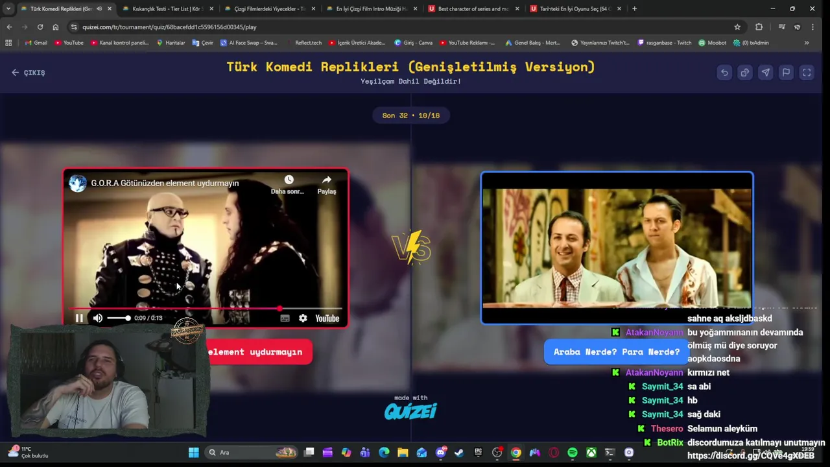Click the Daha sonra watch later icon
The height and width of the screenshot is (467, 830).
288,184
